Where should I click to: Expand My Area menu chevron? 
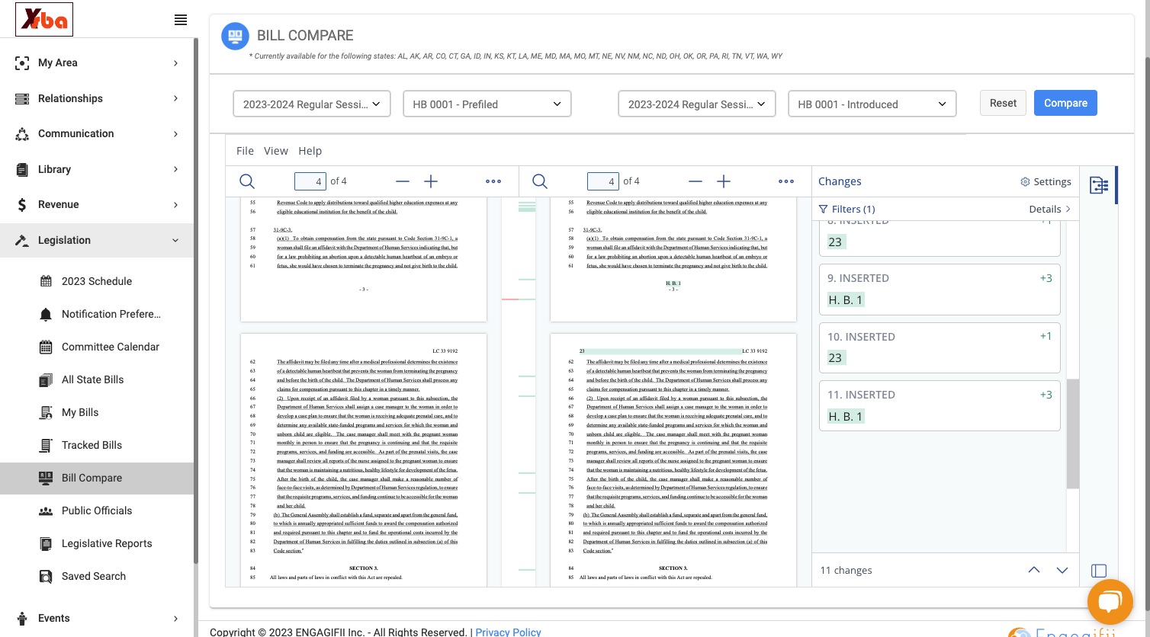[x=175, y=63]
